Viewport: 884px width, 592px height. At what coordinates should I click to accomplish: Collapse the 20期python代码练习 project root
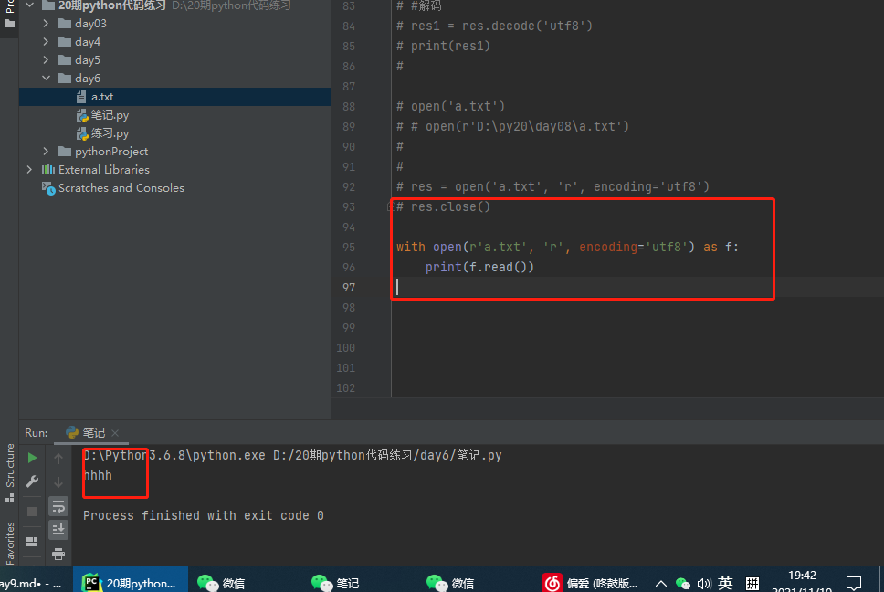coord(30,5)
